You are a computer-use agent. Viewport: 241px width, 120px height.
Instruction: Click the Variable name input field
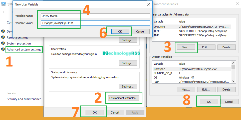(95, 15)
